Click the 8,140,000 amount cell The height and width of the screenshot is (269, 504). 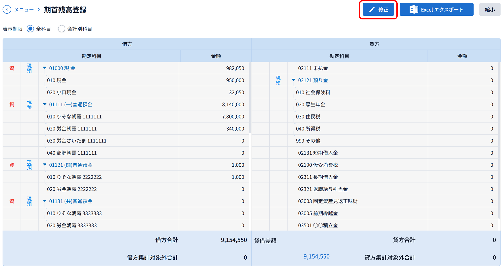point(214,104)
